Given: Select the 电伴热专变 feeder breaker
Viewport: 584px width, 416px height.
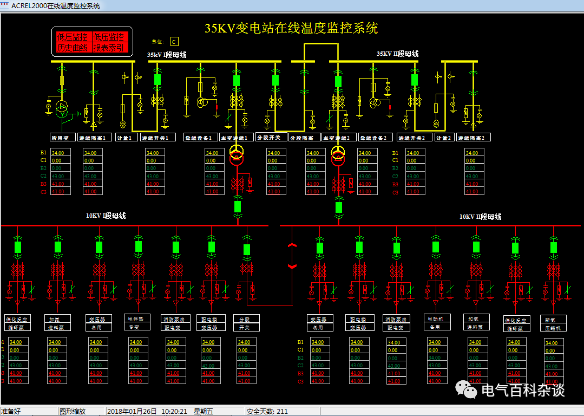Looking at the screenshot, I should (x=139, y=246).
